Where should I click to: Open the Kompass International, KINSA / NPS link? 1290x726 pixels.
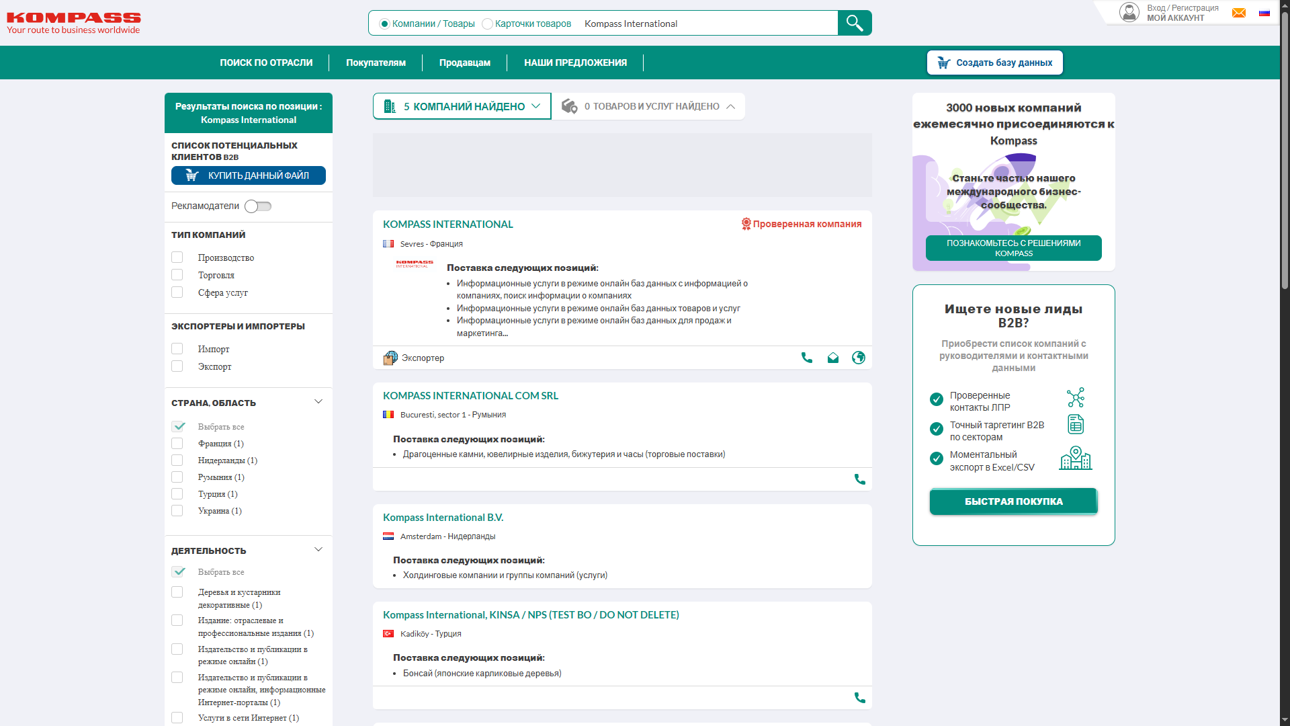pos(531,615)
